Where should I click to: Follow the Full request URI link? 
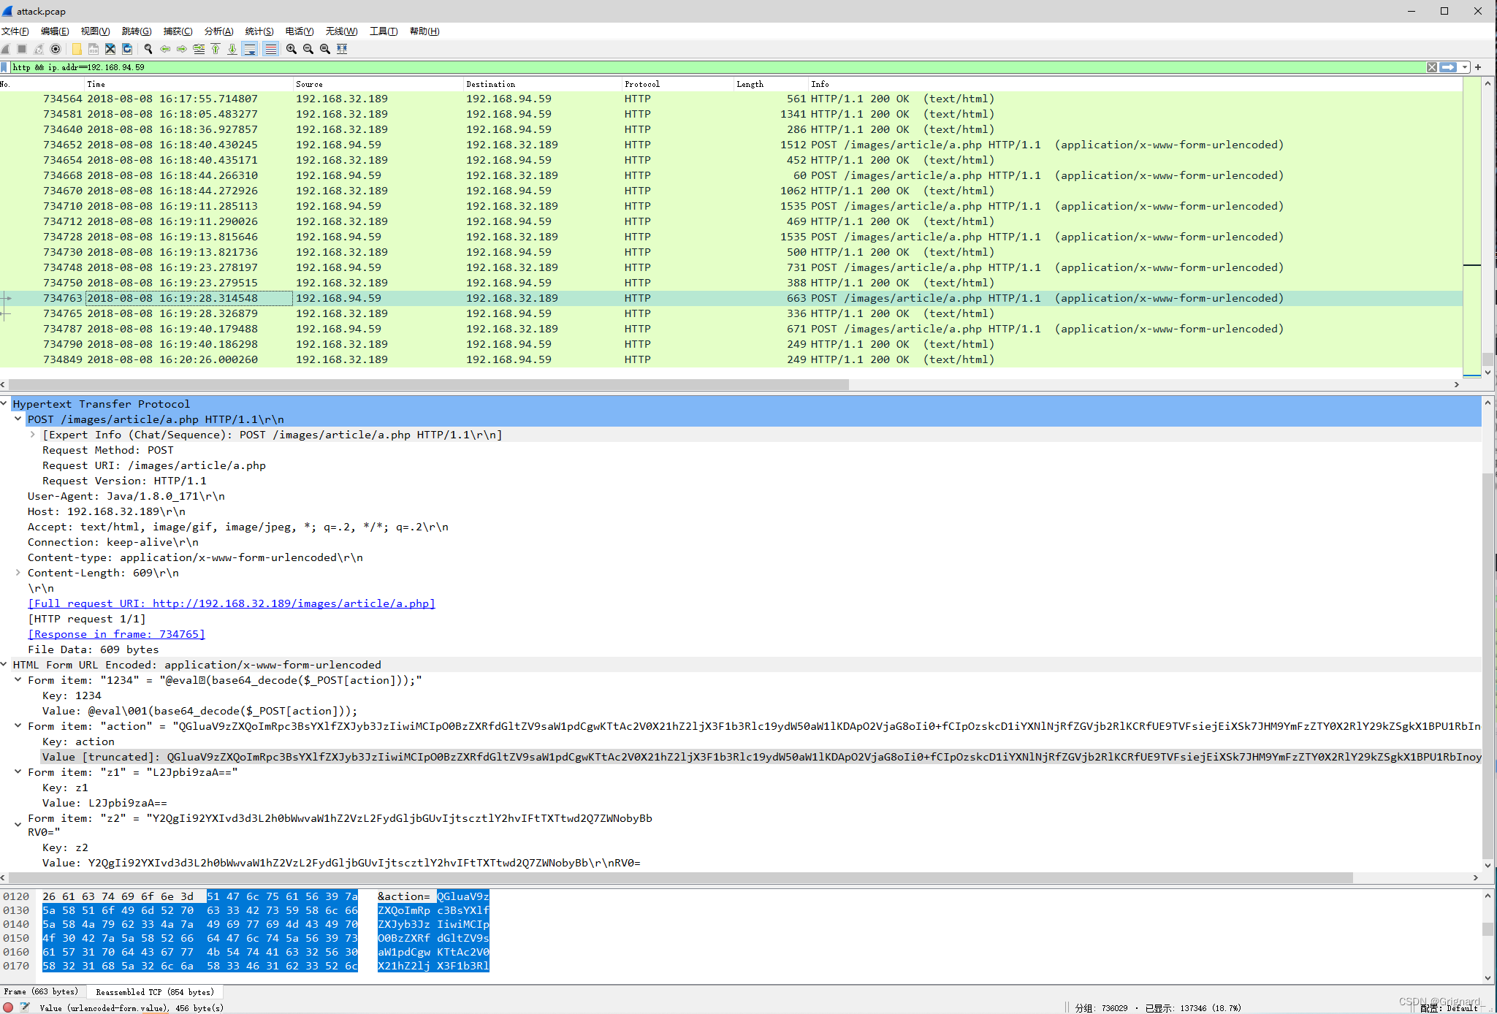coord(232,603)
